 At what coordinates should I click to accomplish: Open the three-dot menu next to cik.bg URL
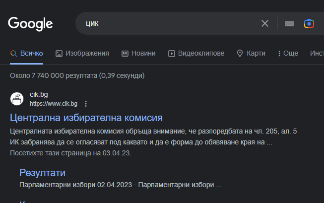86,104
